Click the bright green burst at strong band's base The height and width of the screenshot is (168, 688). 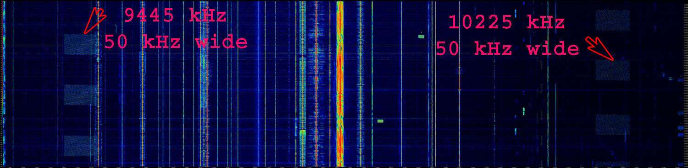click(302, 134)
